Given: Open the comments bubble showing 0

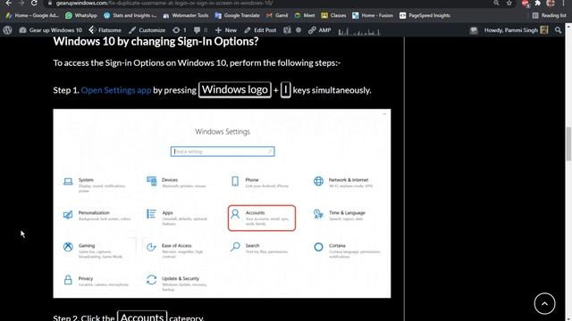Looking at the screenshot, I should [x=200, y=30].
